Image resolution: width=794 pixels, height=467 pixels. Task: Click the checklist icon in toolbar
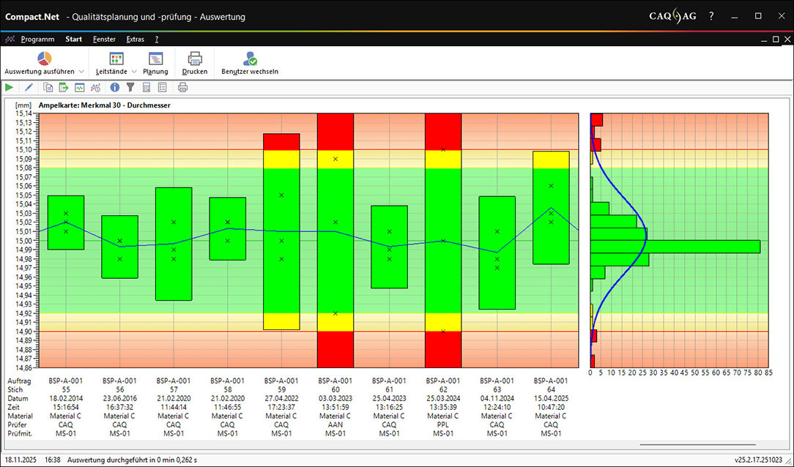click(x=162, y=88)
